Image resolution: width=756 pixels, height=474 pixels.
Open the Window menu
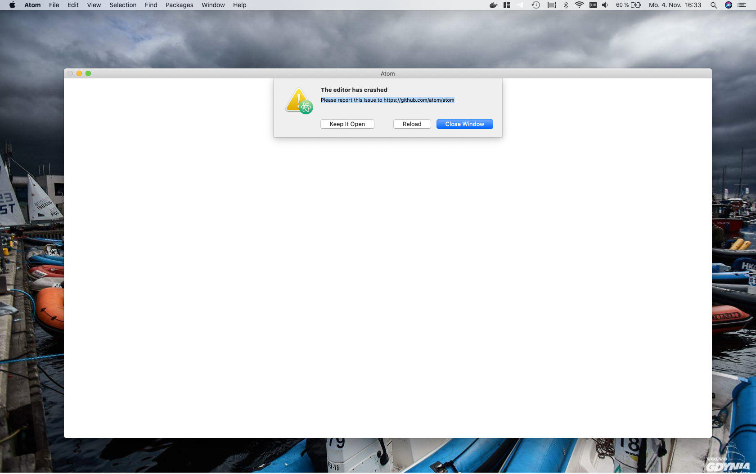coord(213,5)
